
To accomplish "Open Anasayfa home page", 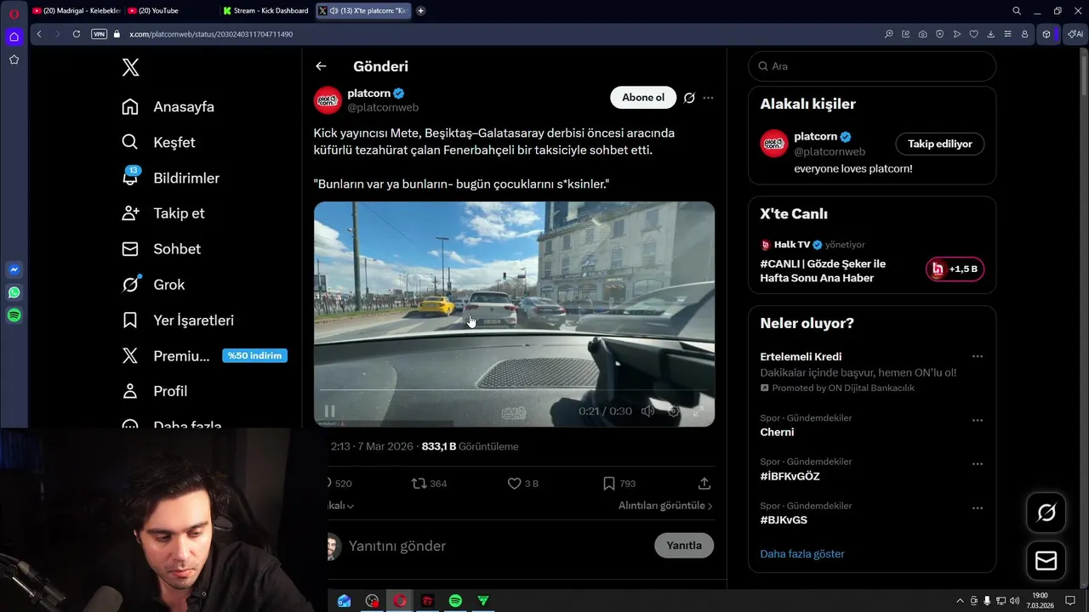I will 168,107.
